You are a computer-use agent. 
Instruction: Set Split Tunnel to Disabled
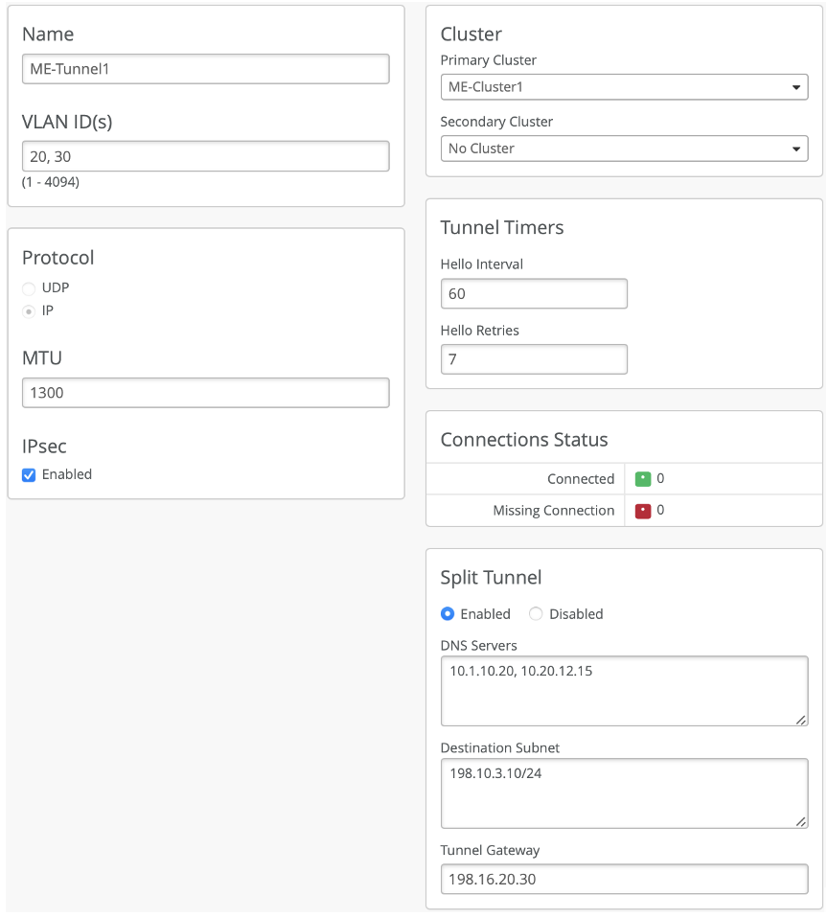tap(536, 614)
